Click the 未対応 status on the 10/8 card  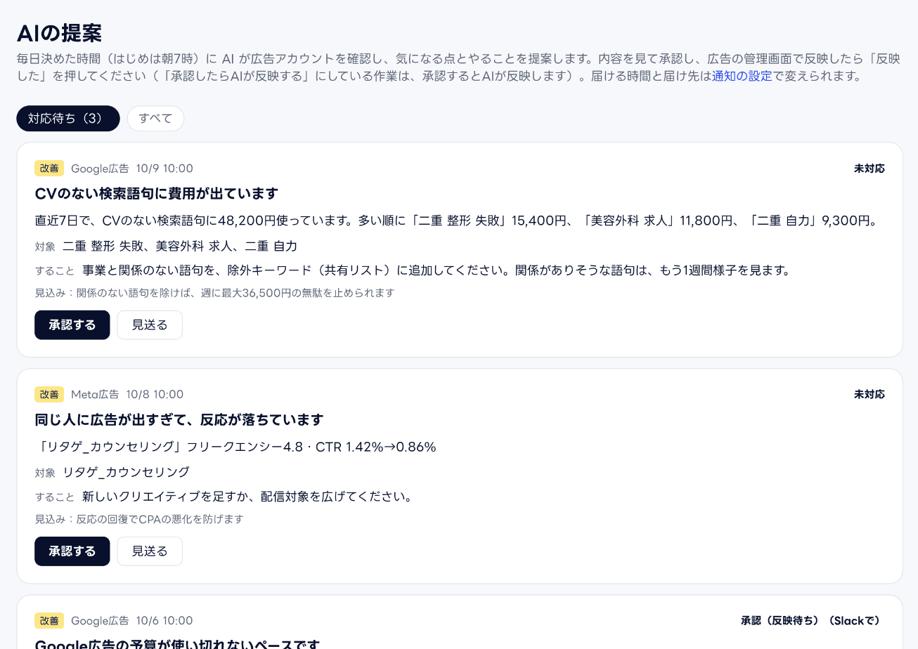click(869, 395)
